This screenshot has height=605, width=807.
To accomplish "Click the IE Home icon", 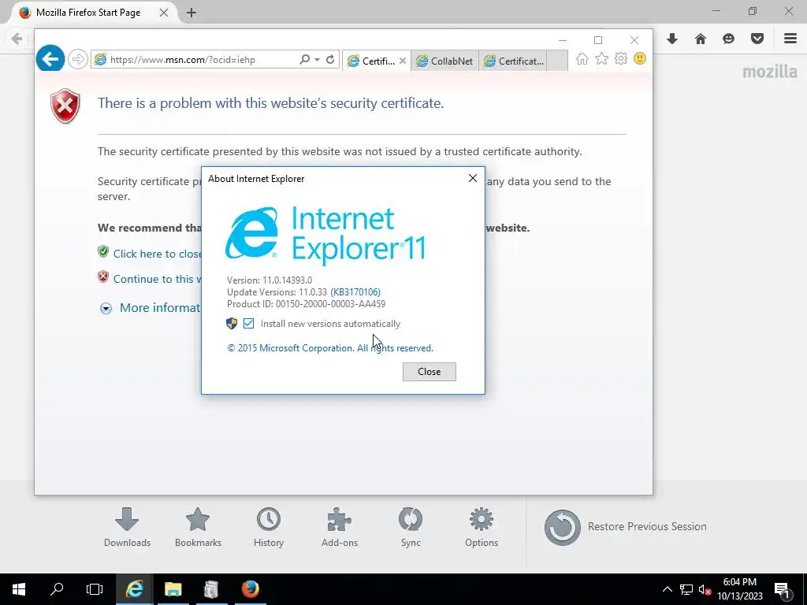I will coord(582,59).
